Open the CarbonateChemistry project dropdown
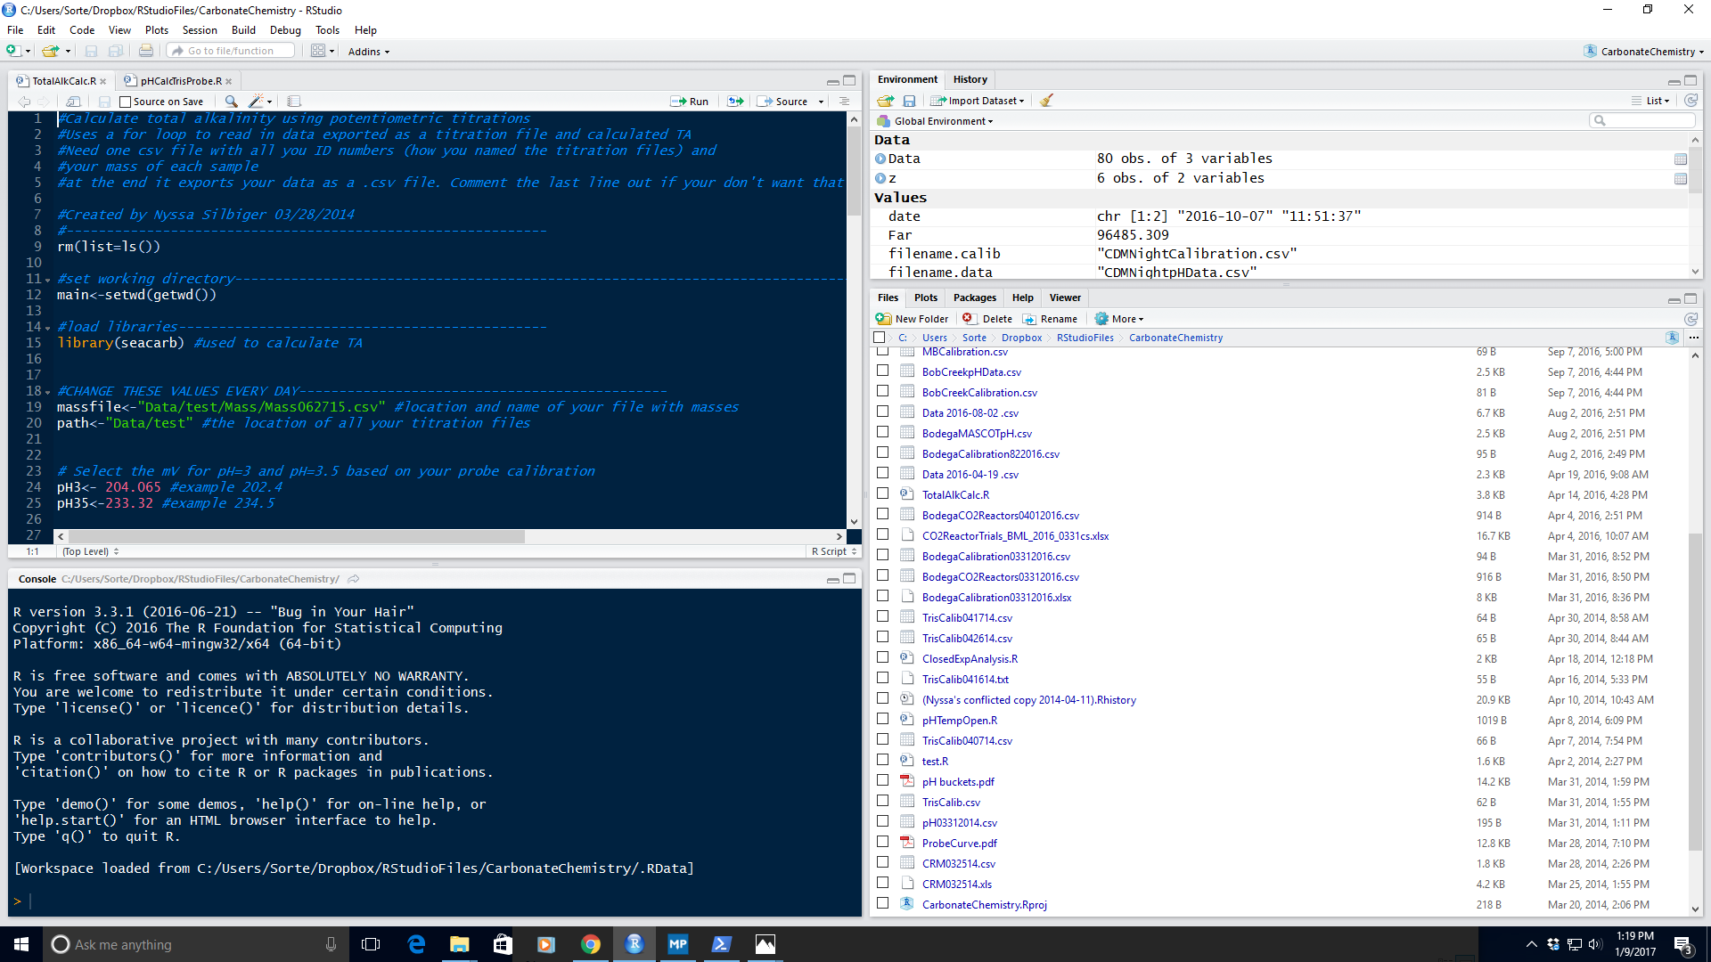 [x=1644, y=52]
